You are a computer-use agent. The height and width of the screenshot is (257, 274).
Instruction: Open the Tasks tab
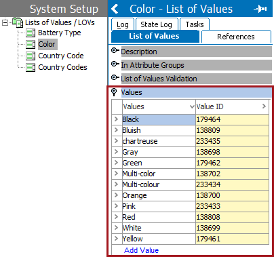pyautogui.click(x=195, y=24)
